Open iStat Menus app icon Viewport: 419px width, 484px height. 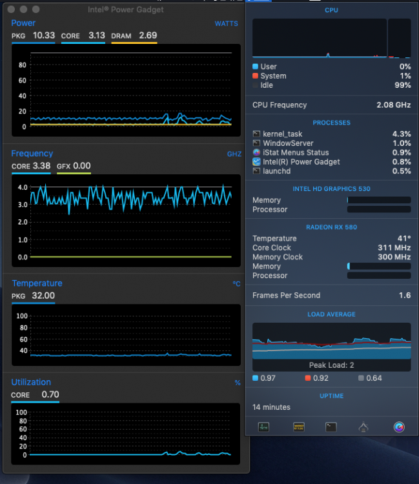399,427
